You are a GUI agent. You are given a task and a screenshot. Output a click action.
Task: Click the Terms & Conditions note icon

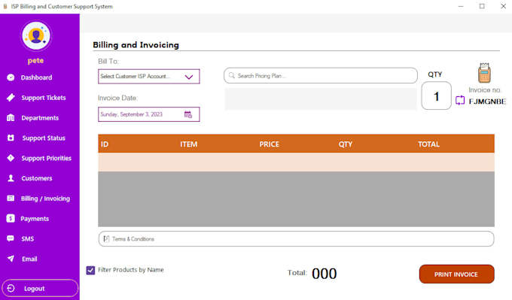pyautogui.click(x=106, y=239)
